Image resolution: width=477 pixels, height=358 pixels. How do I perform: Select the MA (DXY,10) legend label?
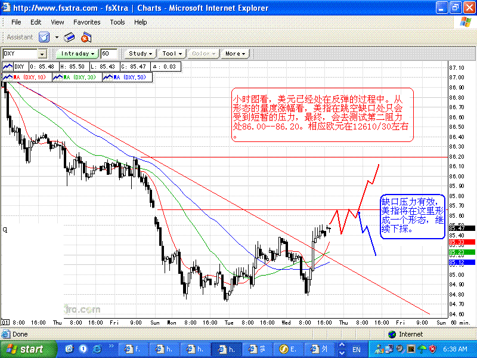[x=29, y=78]
